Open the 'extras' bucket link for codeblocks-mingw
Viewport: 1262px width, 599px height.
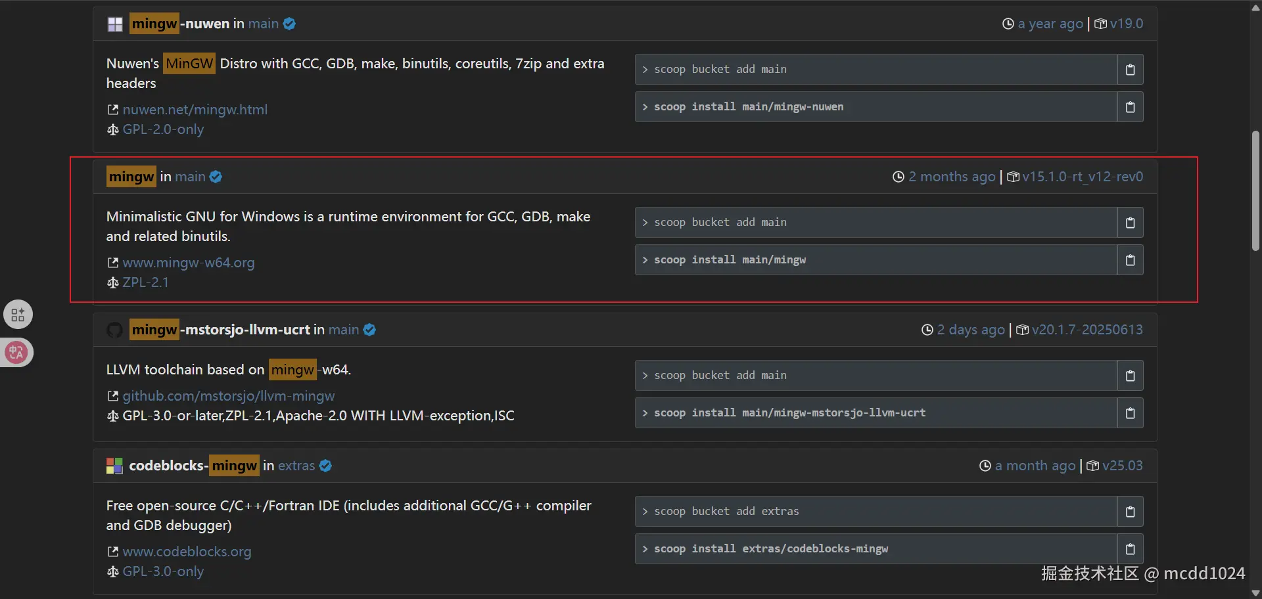296,466
